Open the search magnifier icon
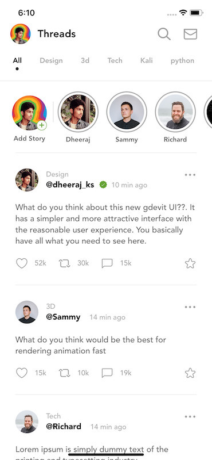Viewport: 212px width, 460px height. (164, 34)
